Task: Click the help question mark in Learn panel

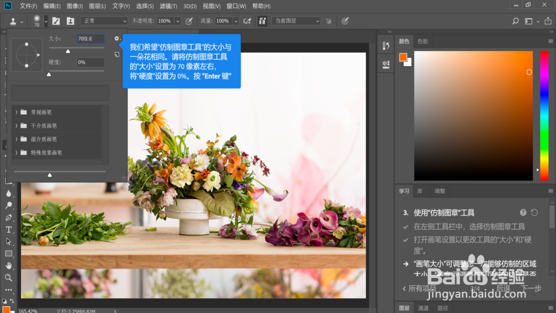Action: pos(523,212)
